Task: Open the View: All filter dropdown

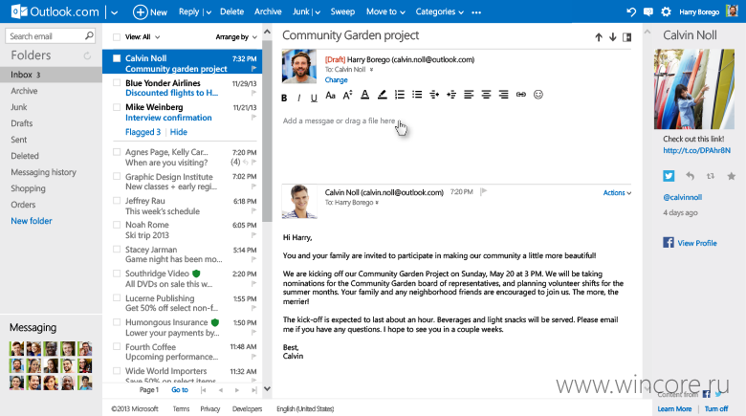Action: click(143, 37)
